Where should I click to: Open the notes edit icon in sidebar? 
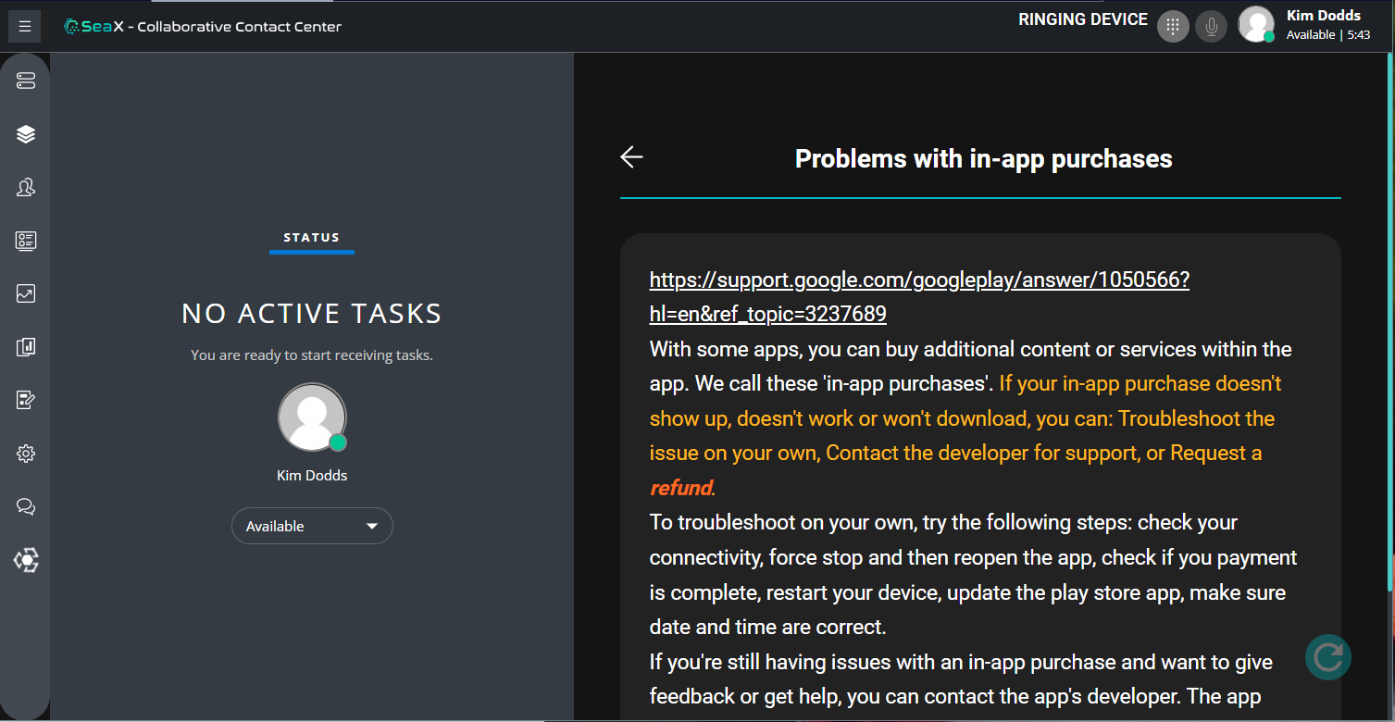(x=26, y=401)
